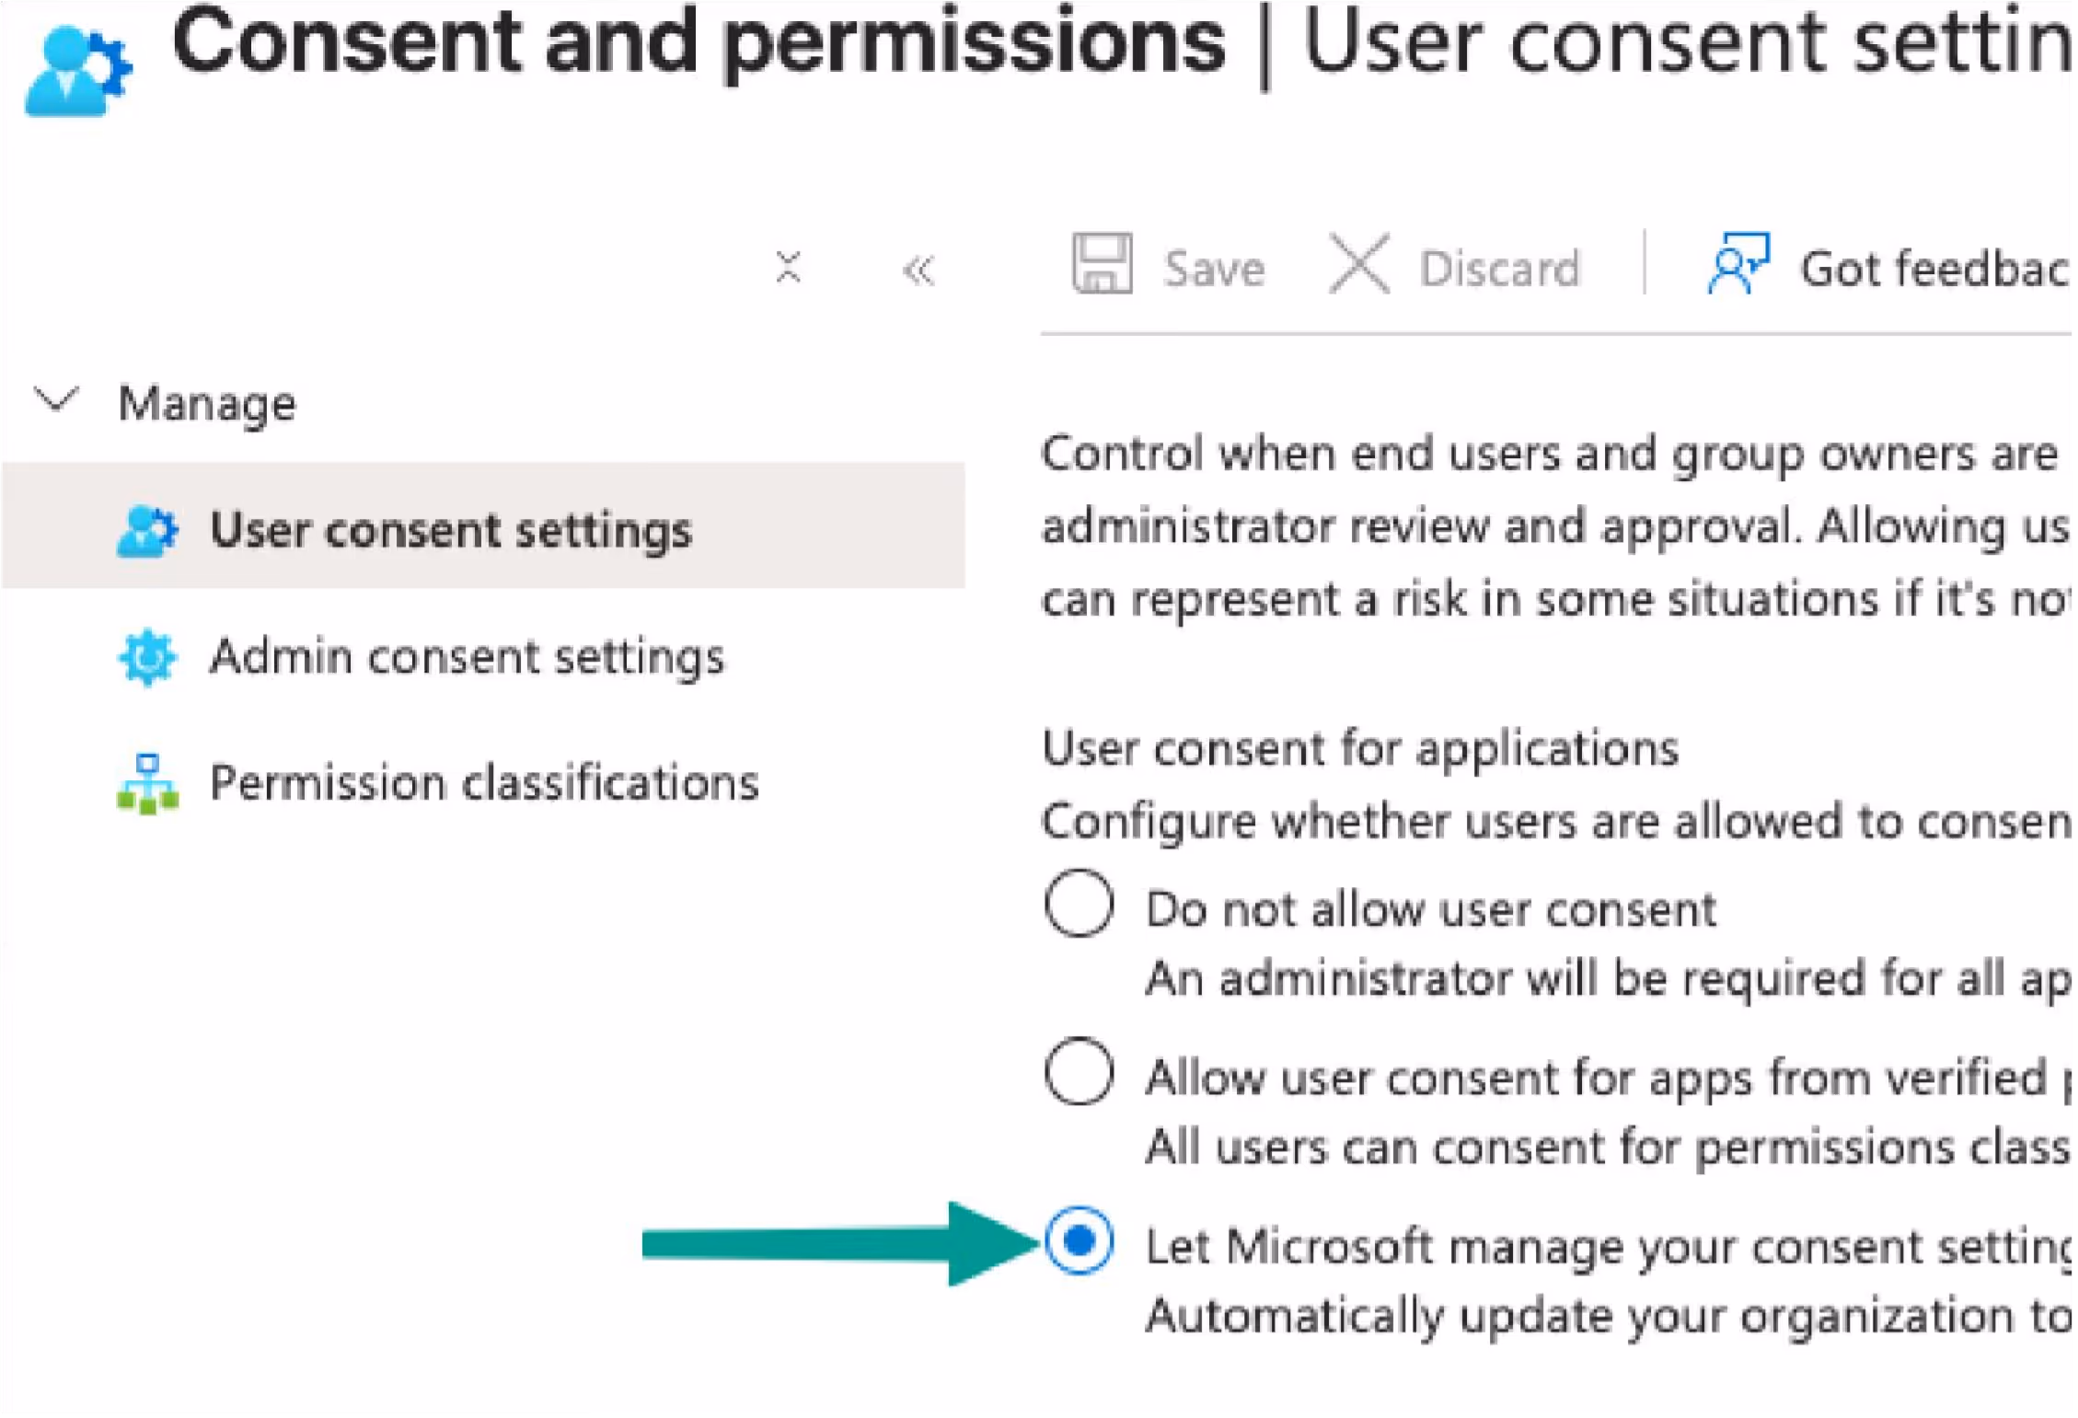Choose Let Microsoft manage your consent settings
The image size is (2078, 1418).
(1079, 1240)
